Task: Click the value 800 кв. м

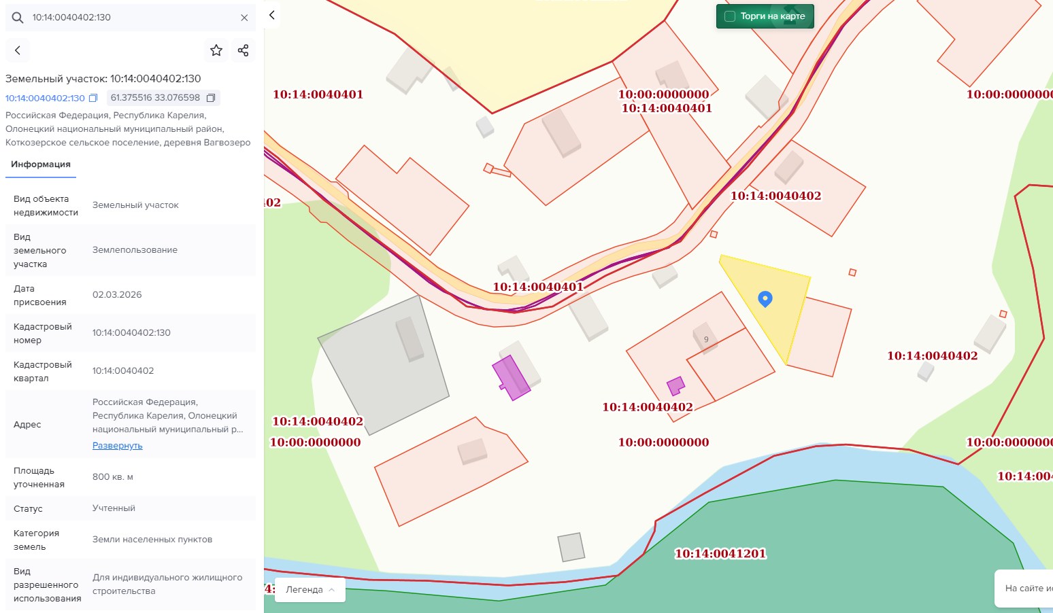Action: (x=113, y=477)
